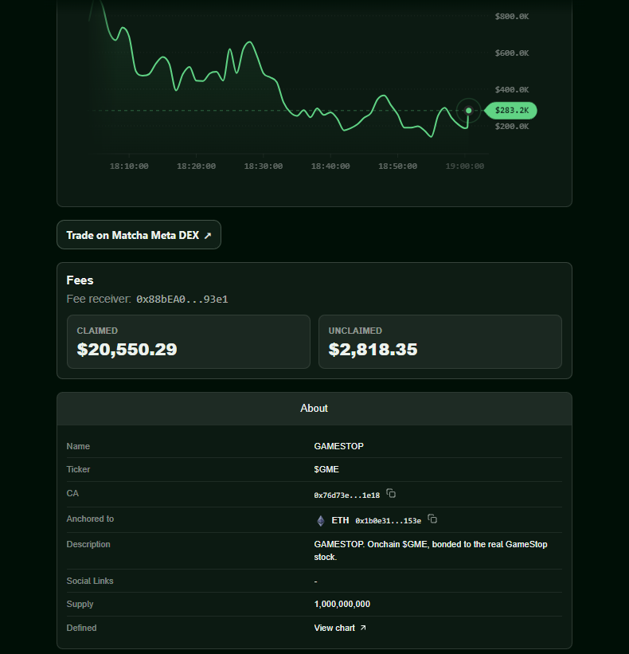Click the supply value 1,000,000,000
The image size is (629, 654).
click(342, 604)
